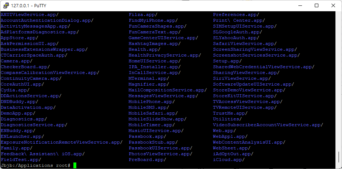Open the PuTTY system menu icon
The image size is (342, 169).
click(6, 5)
